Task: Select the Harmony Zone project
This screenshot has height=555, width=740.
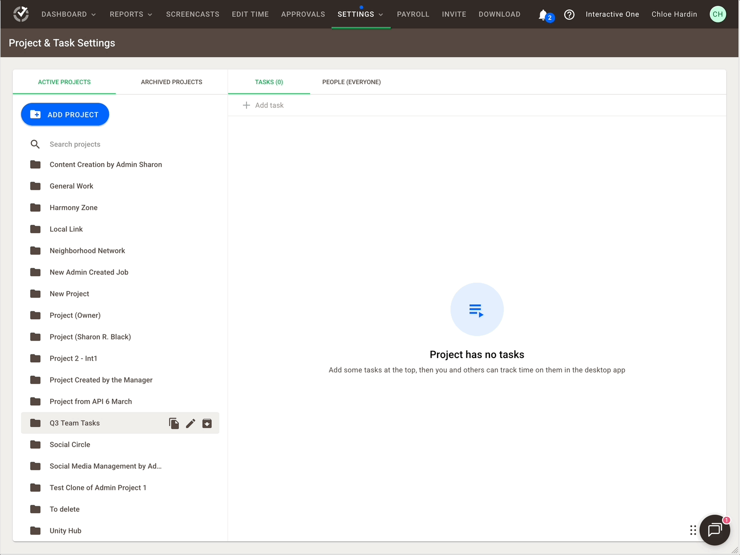Action: click(74, 208)
